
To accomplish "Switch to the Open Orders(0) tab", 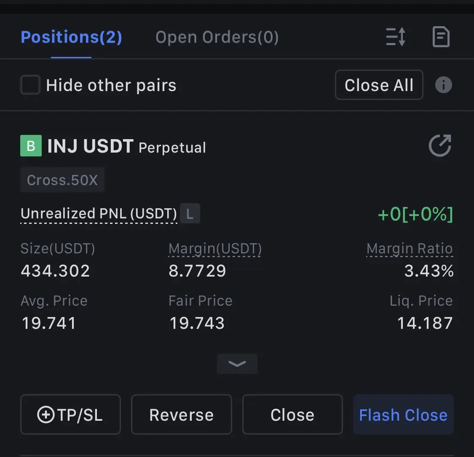I will coord(217,37).
